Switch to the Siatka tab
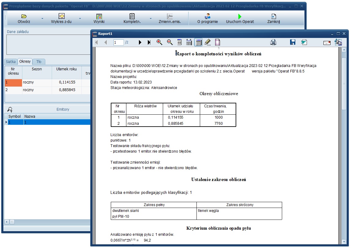Screen dimensions: 351x248 [11, 62]
